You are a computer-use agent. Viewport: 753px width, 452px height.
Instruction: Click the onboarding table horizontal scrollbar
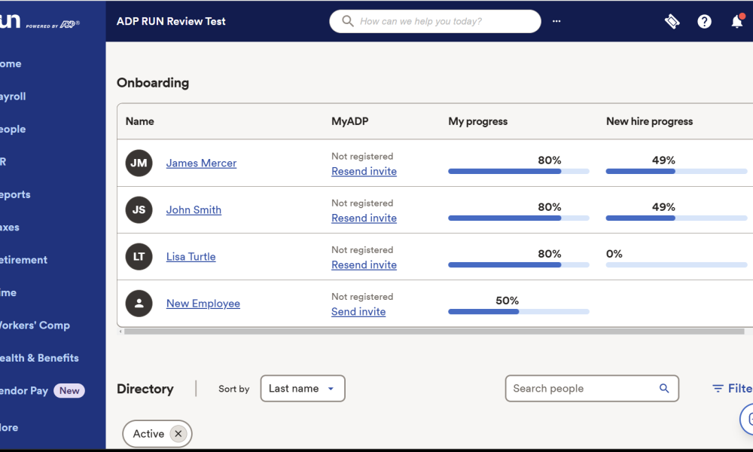click(x=433, y=331)
